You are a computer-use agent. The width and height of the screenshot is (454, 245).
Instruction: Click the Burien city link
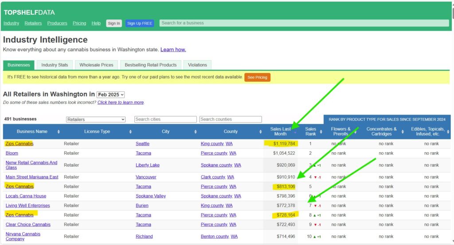click(x=142, y=205)
